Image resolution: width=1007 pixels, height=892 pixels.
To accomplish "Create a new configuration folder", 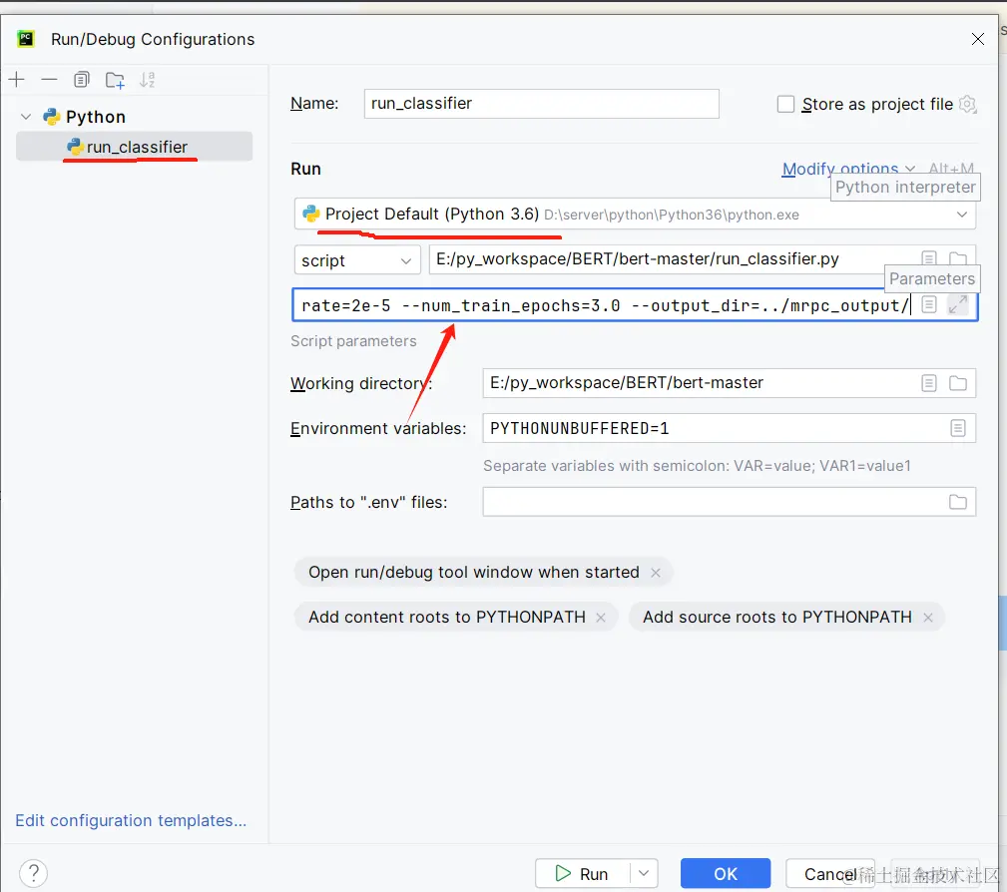I will click(115, 80).
